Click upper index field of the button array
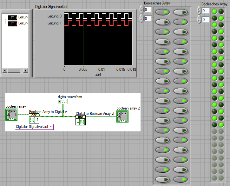The height and width of the screenshot is (186, 230). point(148,10)
